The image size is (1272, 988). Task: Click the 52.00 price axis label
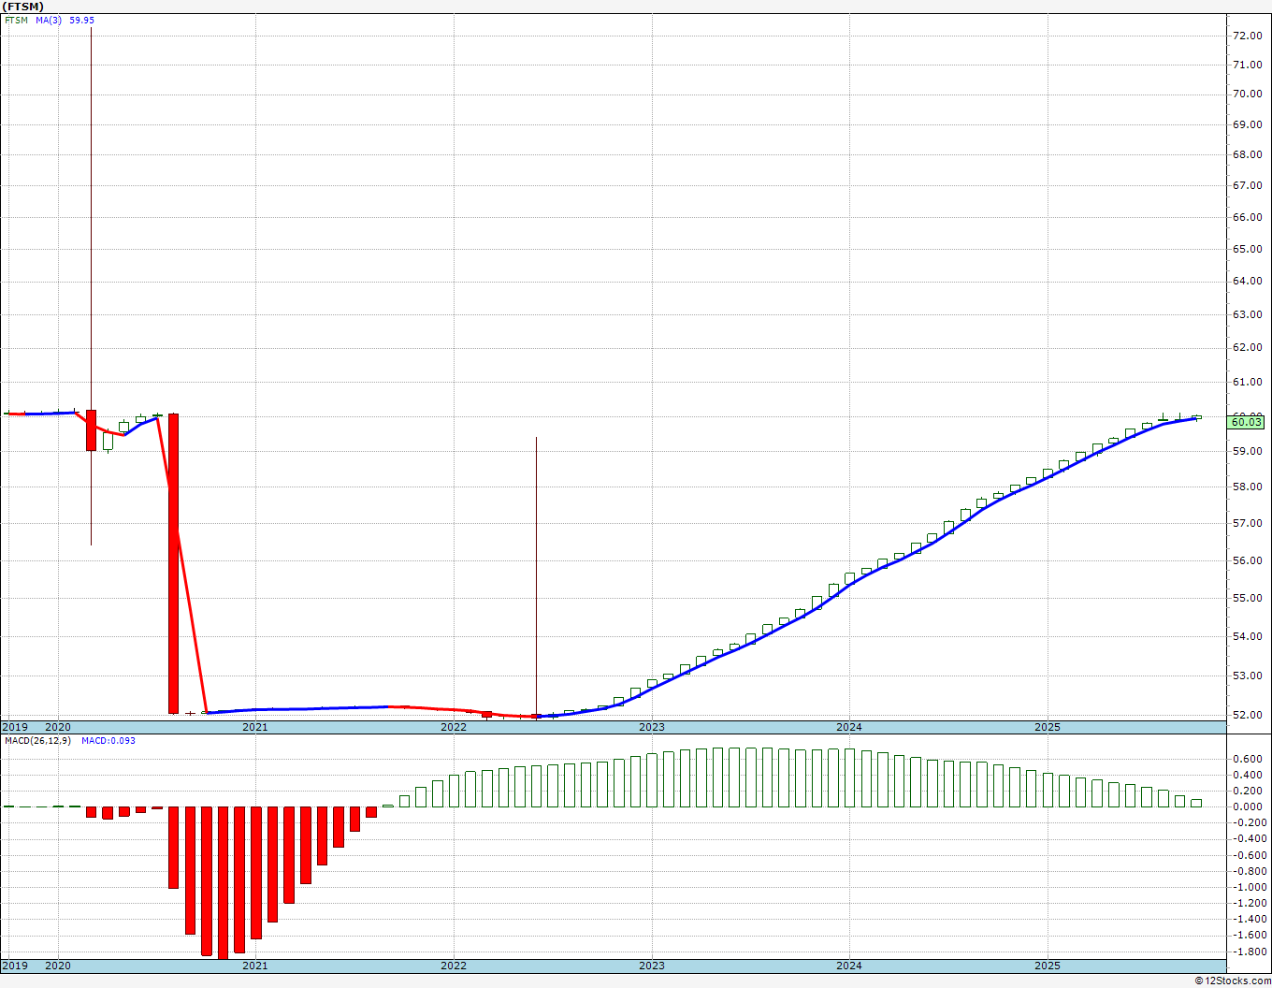point(1248,715)
